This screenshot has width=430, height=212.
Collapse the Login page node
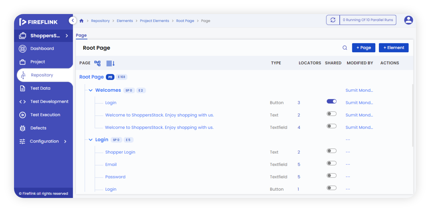[x=91, y=140]
